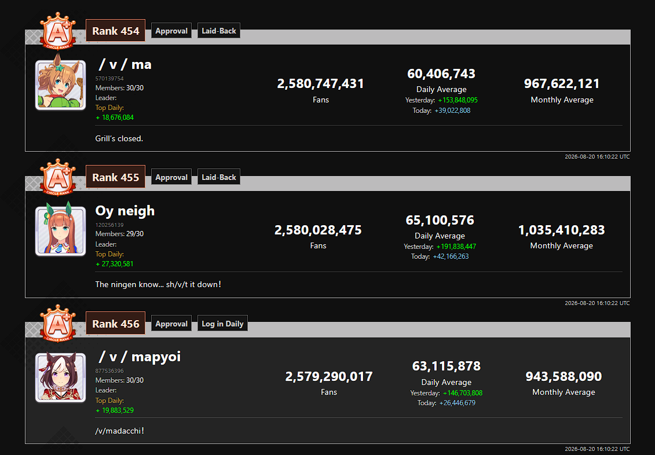The width and height of the screenshot is (655, 455).
Task: Open the / v / mapyoi circle avatar
Action: pyautogui.click(x=61, y=376)
